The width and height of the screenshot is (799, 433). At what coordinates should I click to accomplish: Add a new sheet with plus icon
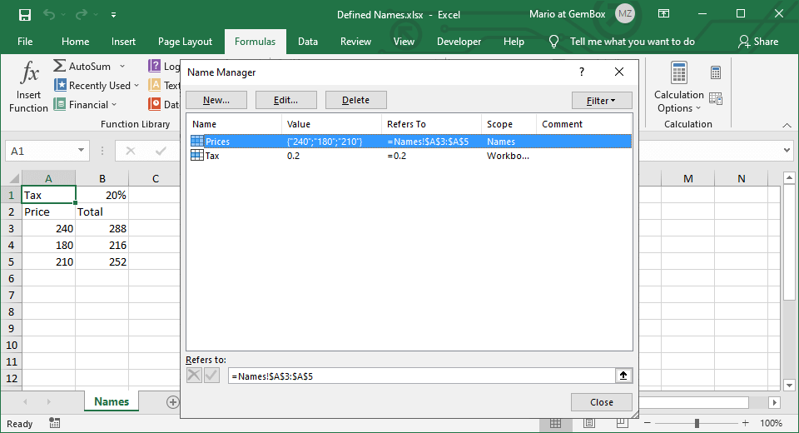point(173,402)
